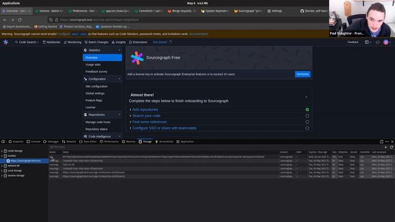This screenshot has width=395, height=222.
Task: Expand the Session Storage tree node
Action: tap(2, 176)
